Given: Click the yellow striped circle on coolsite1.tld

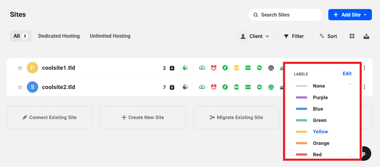Looking at the screenshot, I should click(236, 68).
